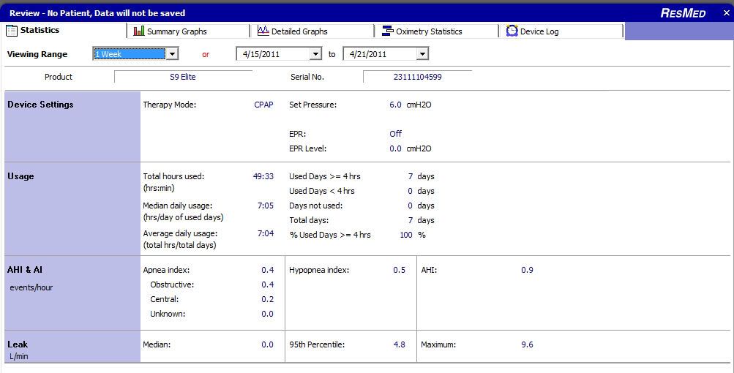
Task: Click the ResMed logo in title bar
Action: [x=683, y=13]
